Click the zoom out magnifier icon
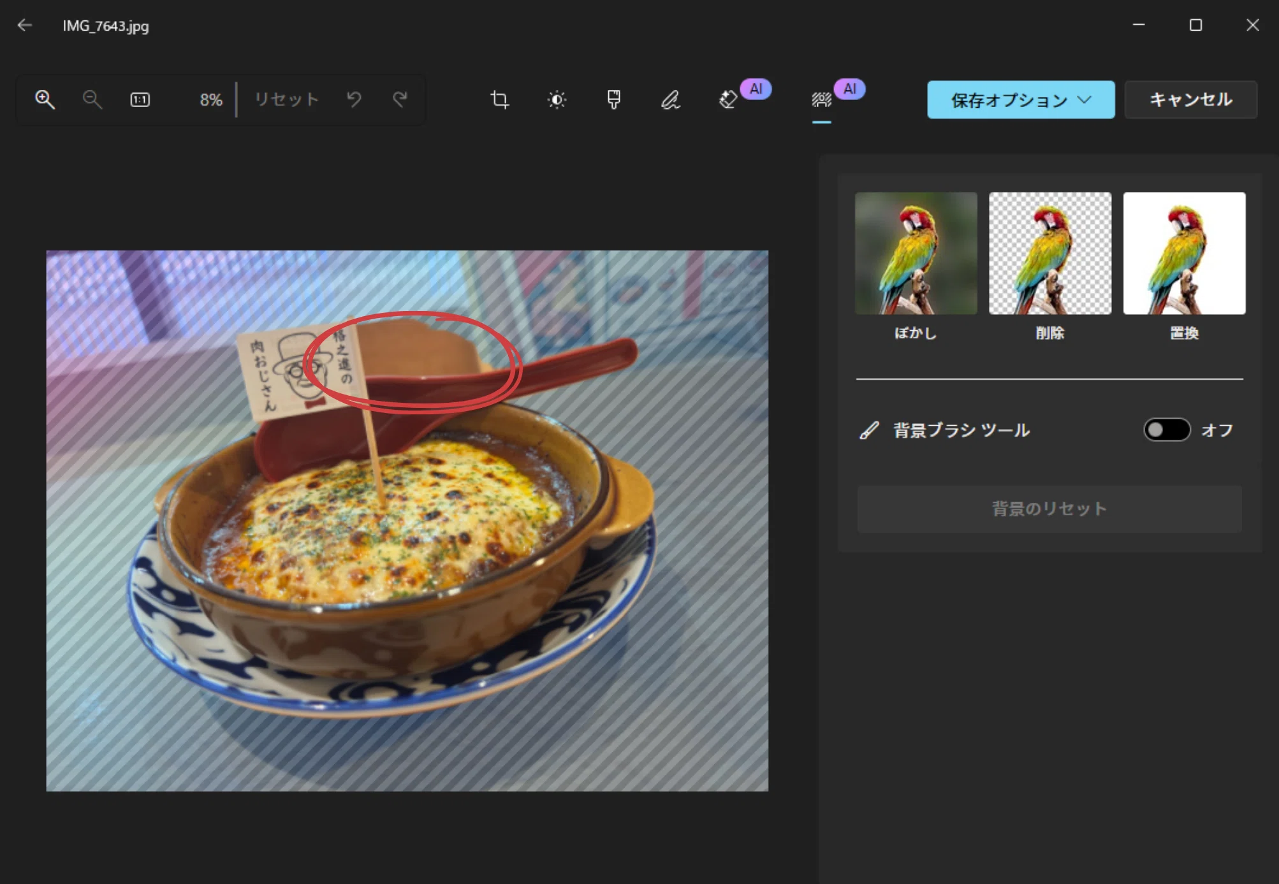The image size is (1279, 884). (92, 99)
